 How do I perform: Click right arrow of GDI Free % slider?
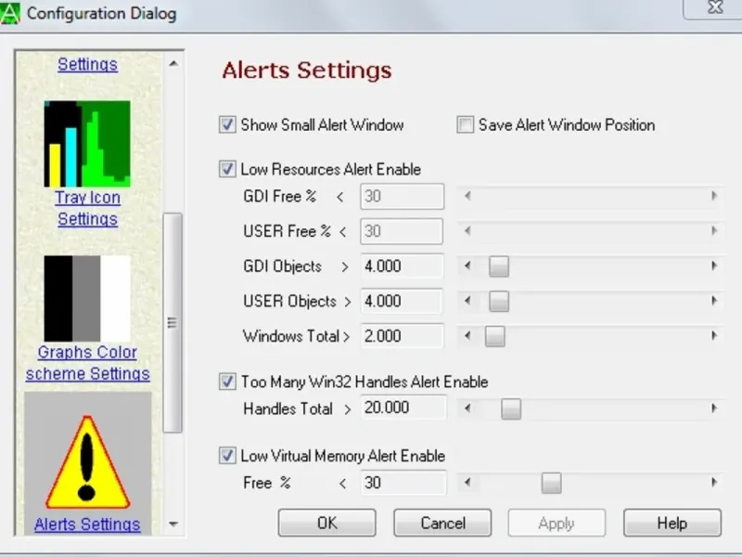click(x=714, y=196)
